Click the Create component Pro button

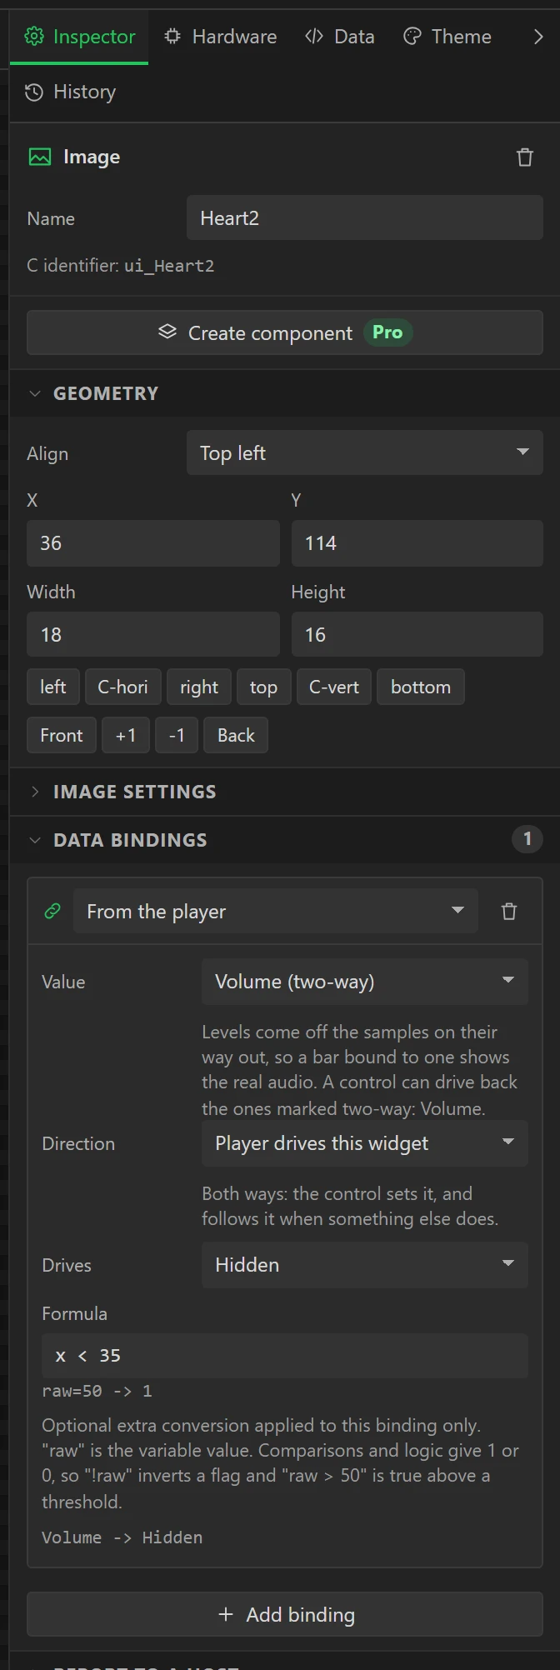tap(285, 332)
